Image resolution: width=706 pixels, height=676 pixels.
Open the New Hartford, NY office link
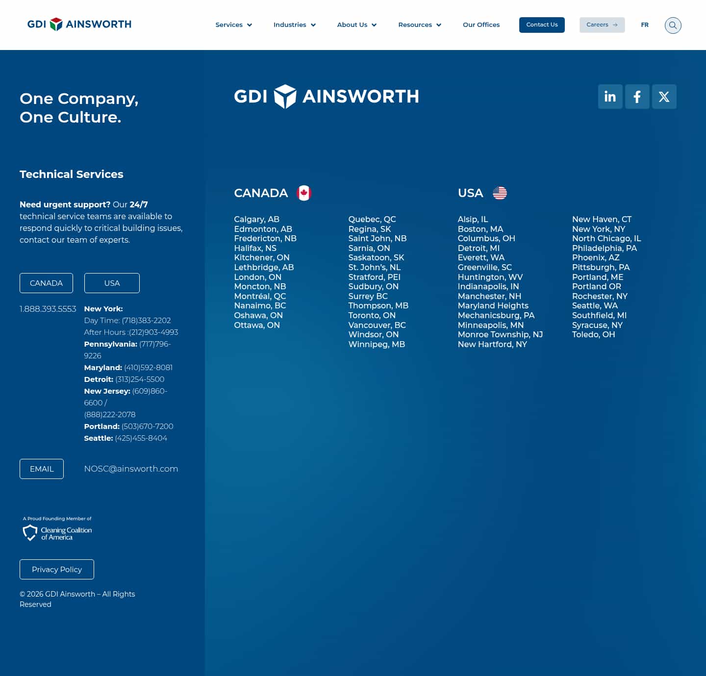[492, 344]
